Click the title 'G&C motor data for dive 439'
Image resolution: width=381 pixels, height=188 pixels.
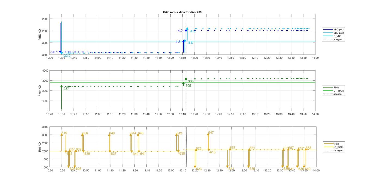click(x=182, y=12)
